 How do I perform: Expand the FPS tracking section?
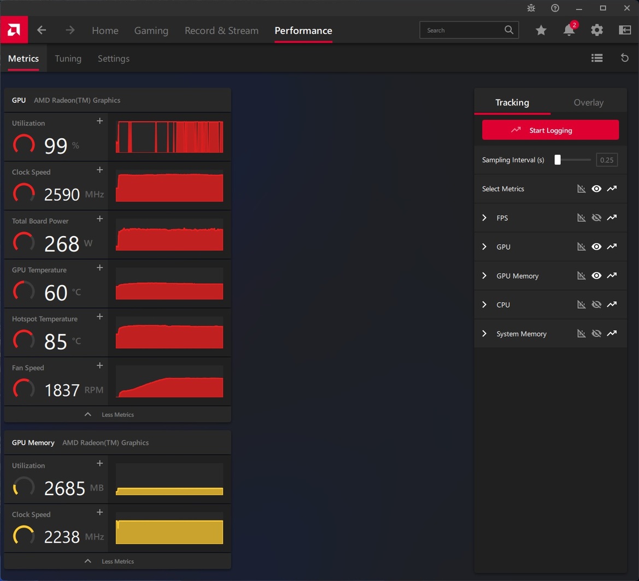click(x=484, y=218)
